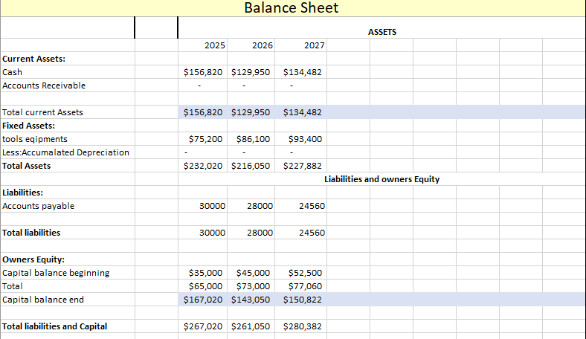This screenshot has height=339, width=586.
Task: Select the Current Assets label cell
Action: [33, 59]
